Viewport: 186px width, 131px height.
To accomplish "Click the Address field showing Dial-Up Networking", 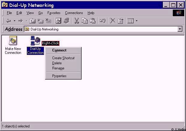I will pyautogui.click(x=101, y=29).
